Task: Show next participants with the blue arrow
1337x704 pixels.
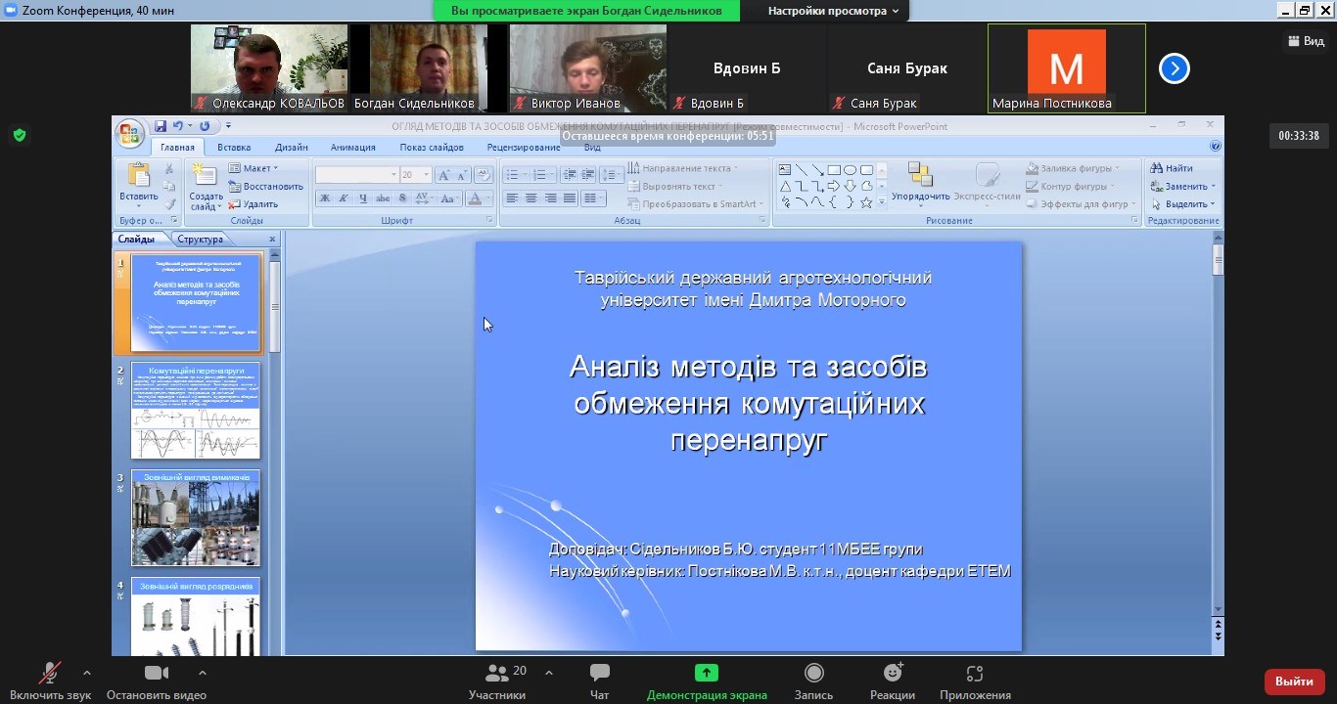Action: click(1175, 68)
